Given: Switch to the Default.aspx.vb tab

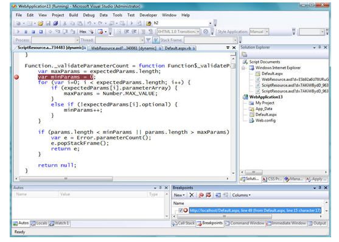Looking at the screenshot, I should (180, 48).
